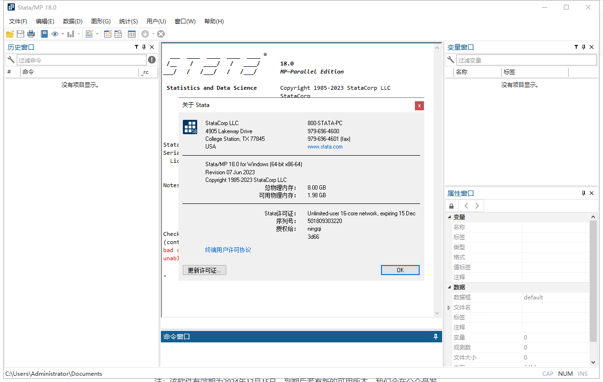Open a dataset using the Open toolbar icon

(x=10, y=33)
